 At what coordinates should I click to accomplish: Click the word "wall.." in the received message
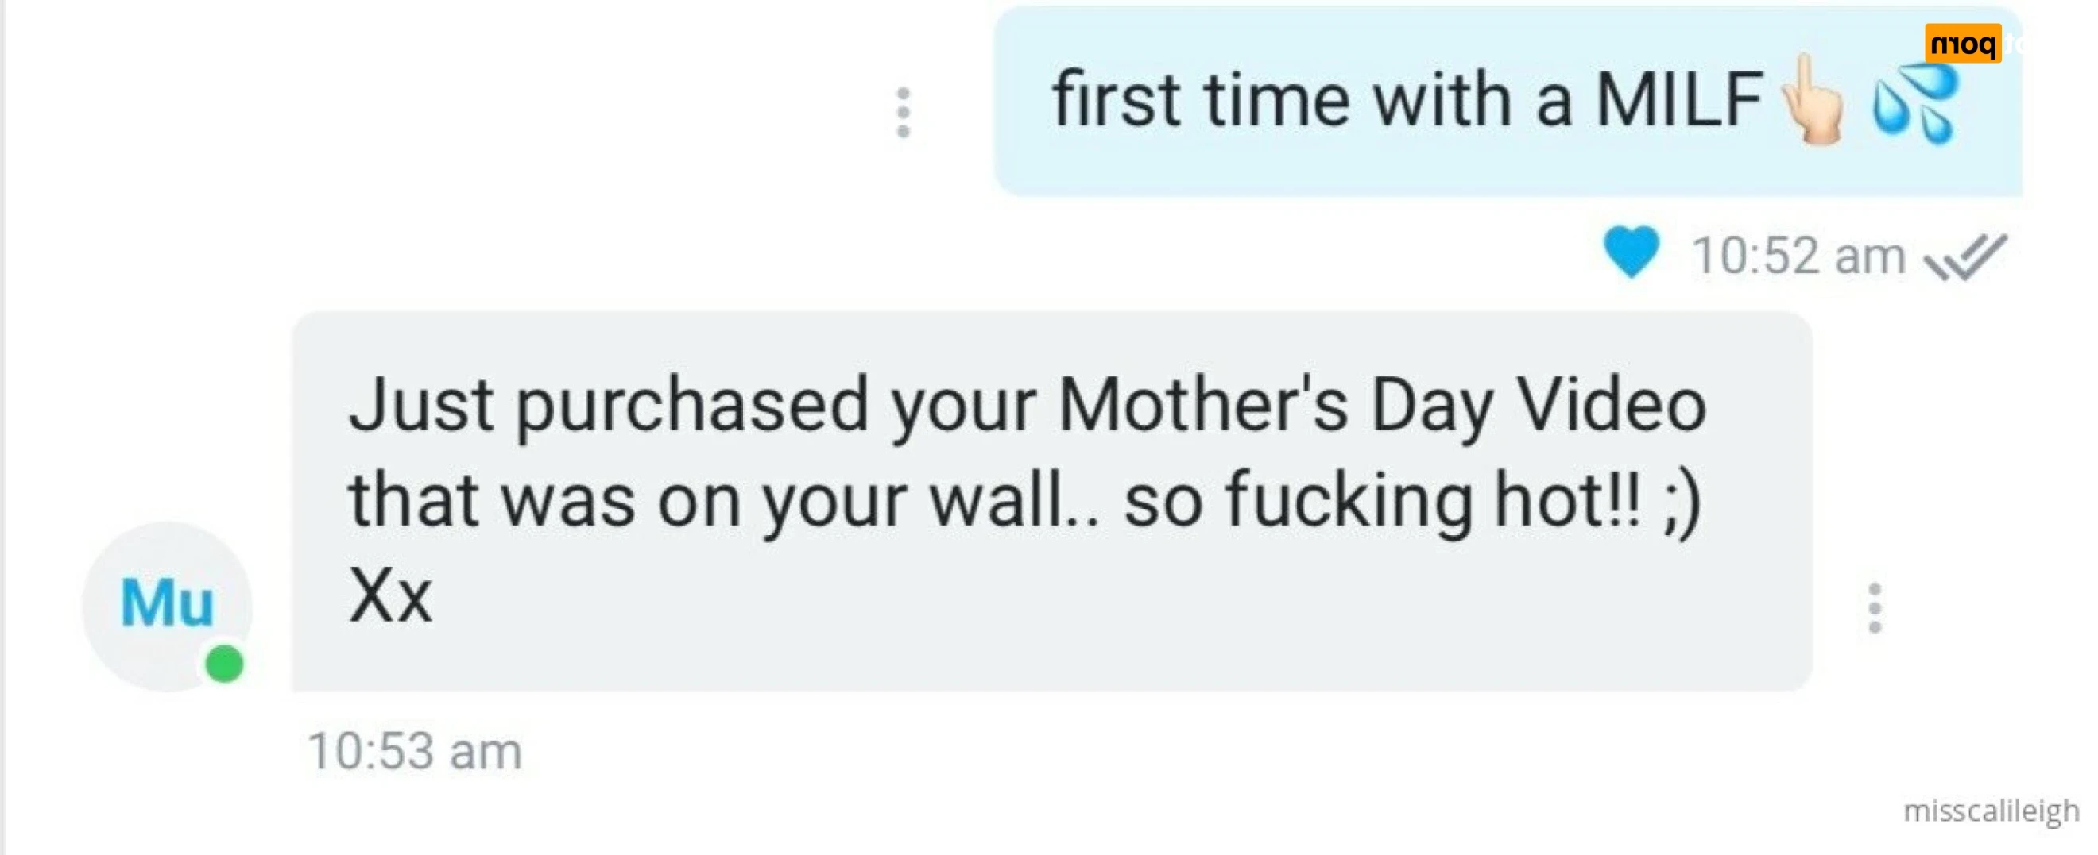click(x=1014, y=501)
